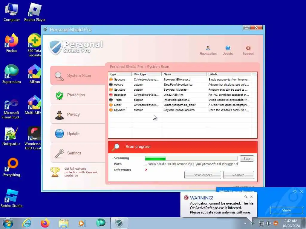Image resolution: width=306 pixels, height=229 pixels.
Task: Open 360 Total Security desktop shortcut
Action: (34, 45)
